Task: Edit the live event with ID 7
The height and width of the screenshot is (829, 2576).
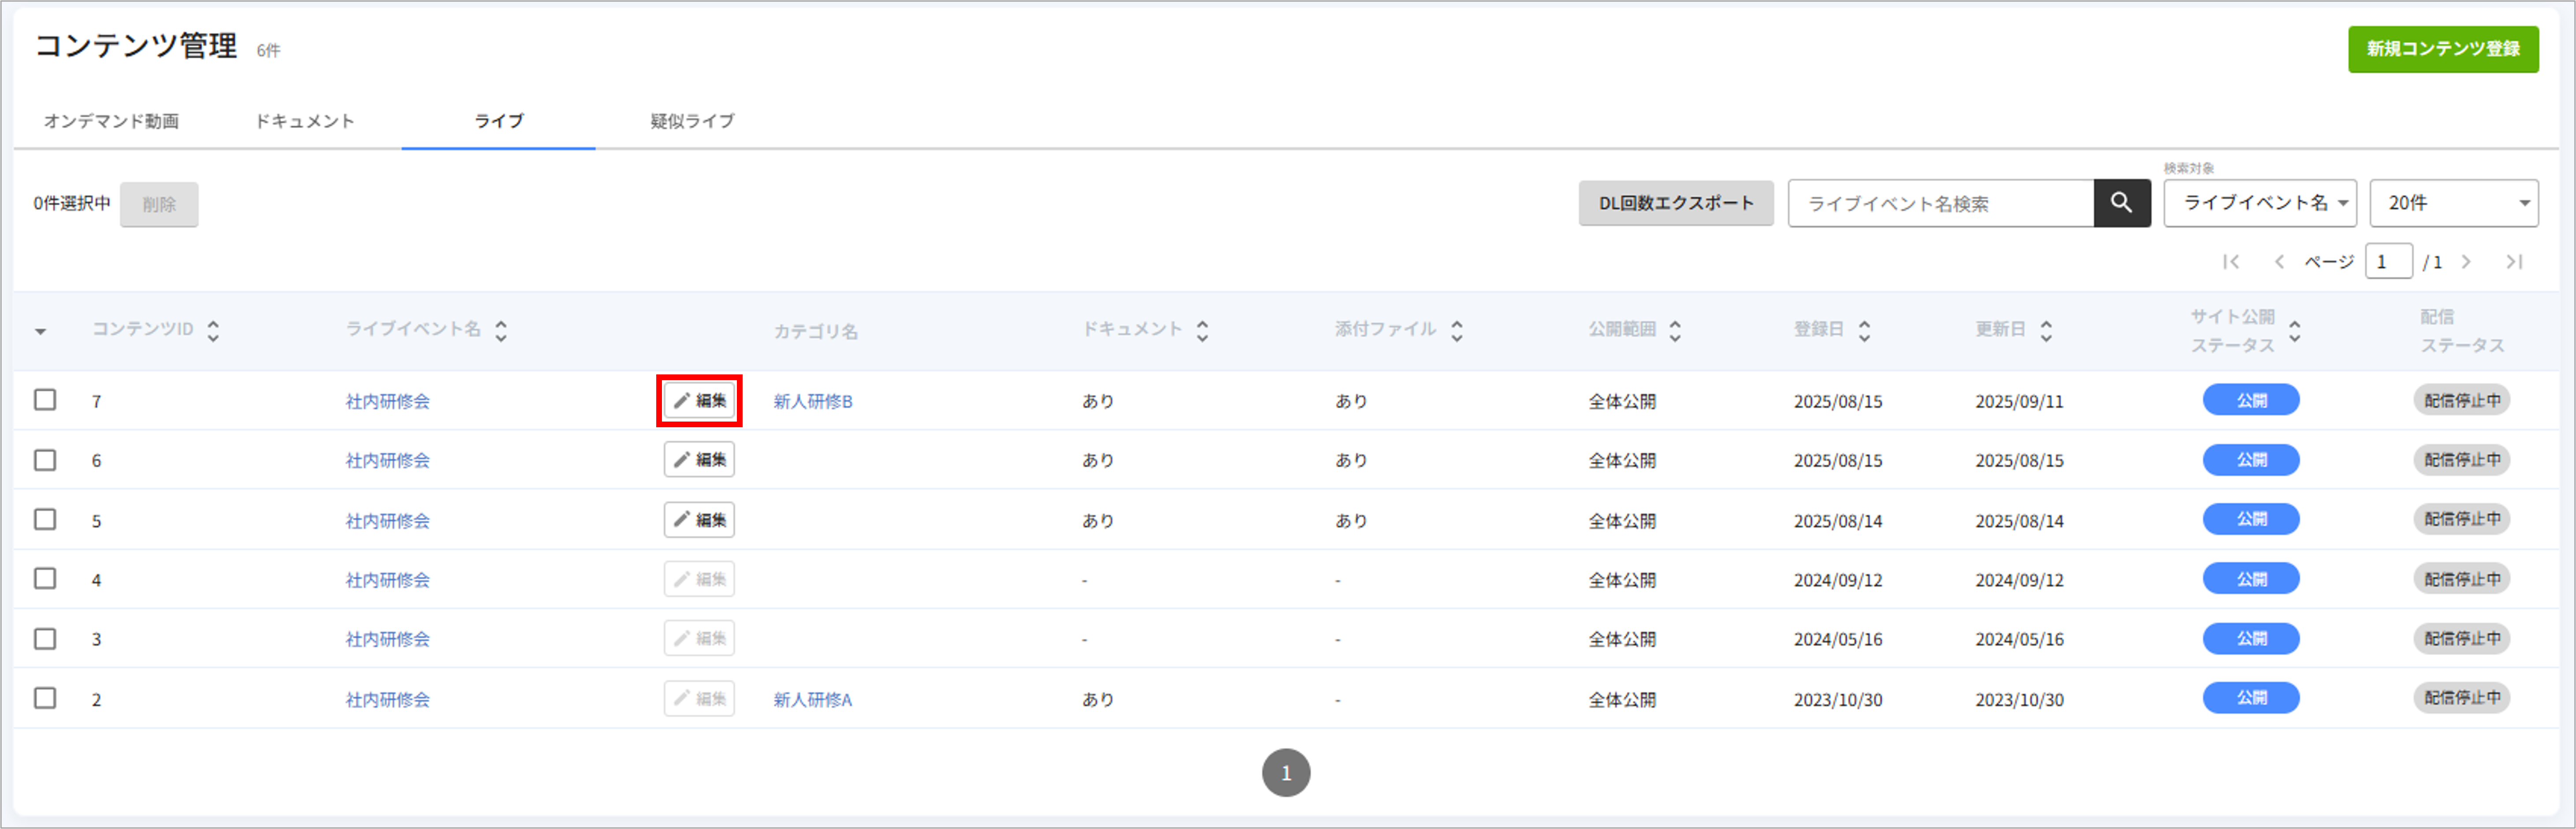Action: pyautogui.click(x=699, y=400)
